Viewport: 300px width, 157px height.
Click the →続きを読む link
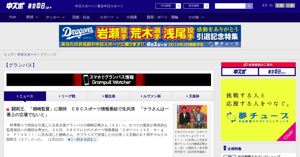tap(82, 140)
